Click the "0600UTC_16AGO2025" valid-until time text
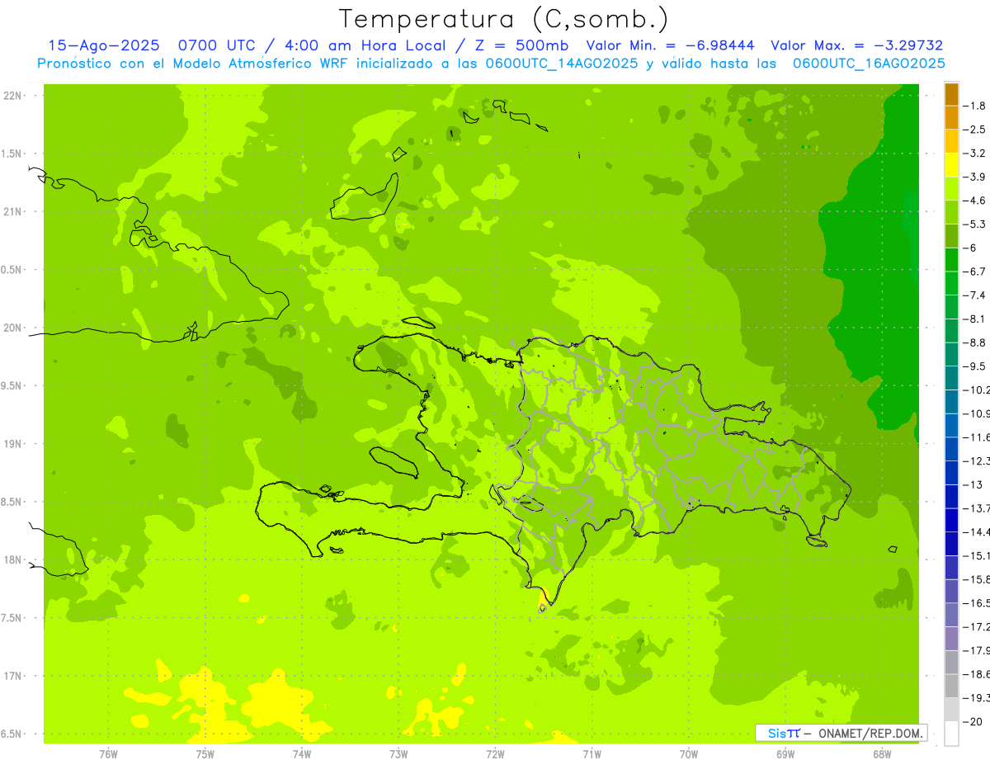This screenshot has height=765, width=990. pyautogui.click(x=869, y=64)
